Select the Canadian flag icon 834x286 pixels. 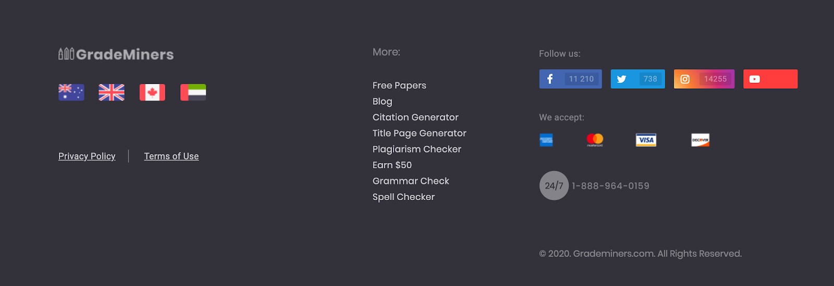[152, 92]
